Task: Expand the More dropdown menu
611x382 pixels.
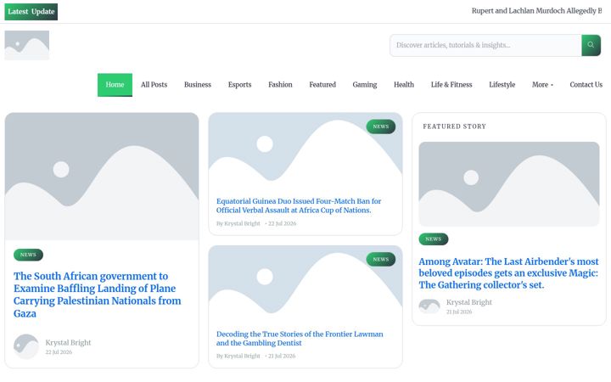Action: pos(542,85)
